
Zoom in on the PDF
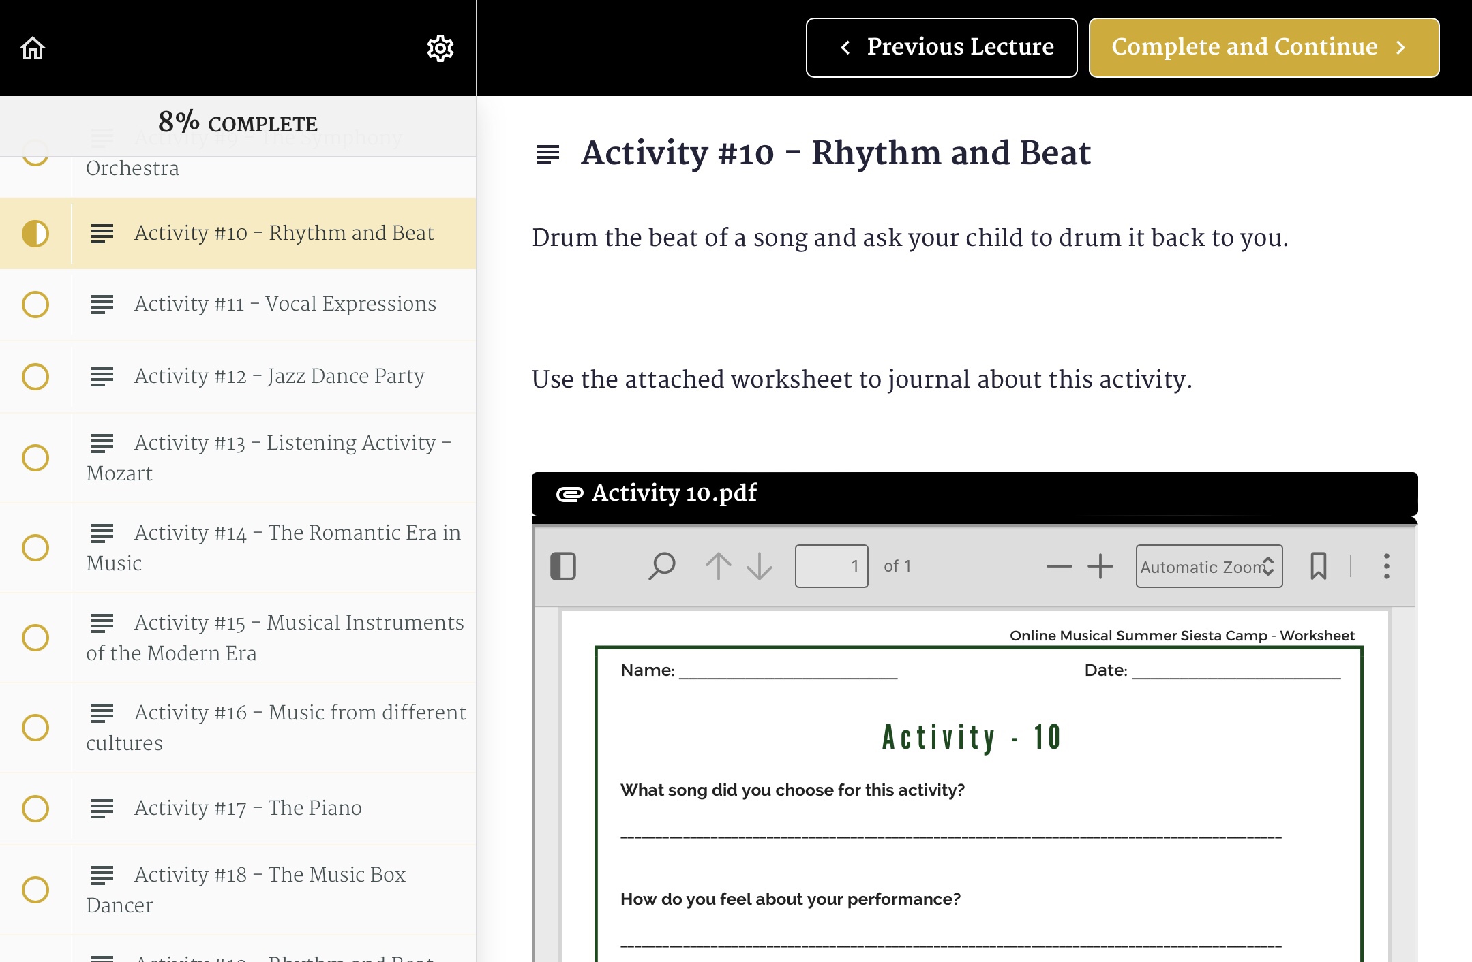[1100, 566]
